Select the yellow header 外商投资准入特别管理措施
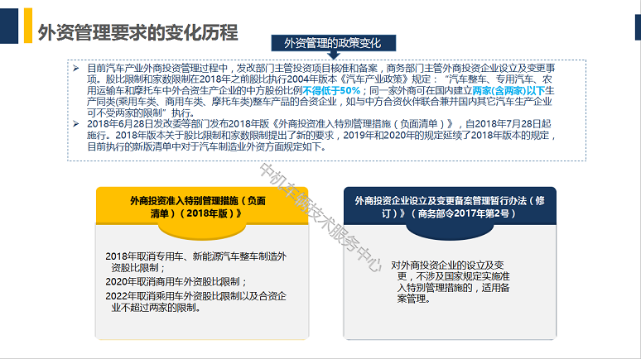Viewport: 641px width, 359px height. [197, 207]
